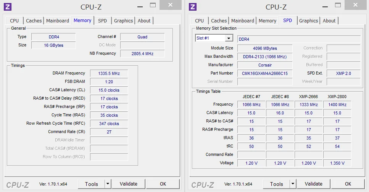The image size is (369, 192).
Task: Click the empty DC Mode field
Action: 142,45
